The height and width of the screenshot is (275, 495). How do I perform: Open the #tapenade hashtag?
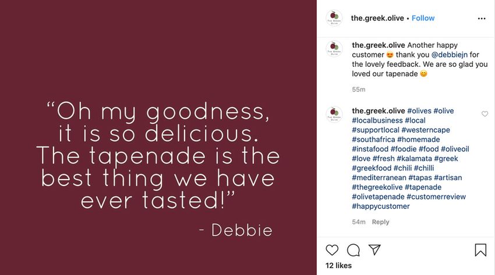(423, 187)
